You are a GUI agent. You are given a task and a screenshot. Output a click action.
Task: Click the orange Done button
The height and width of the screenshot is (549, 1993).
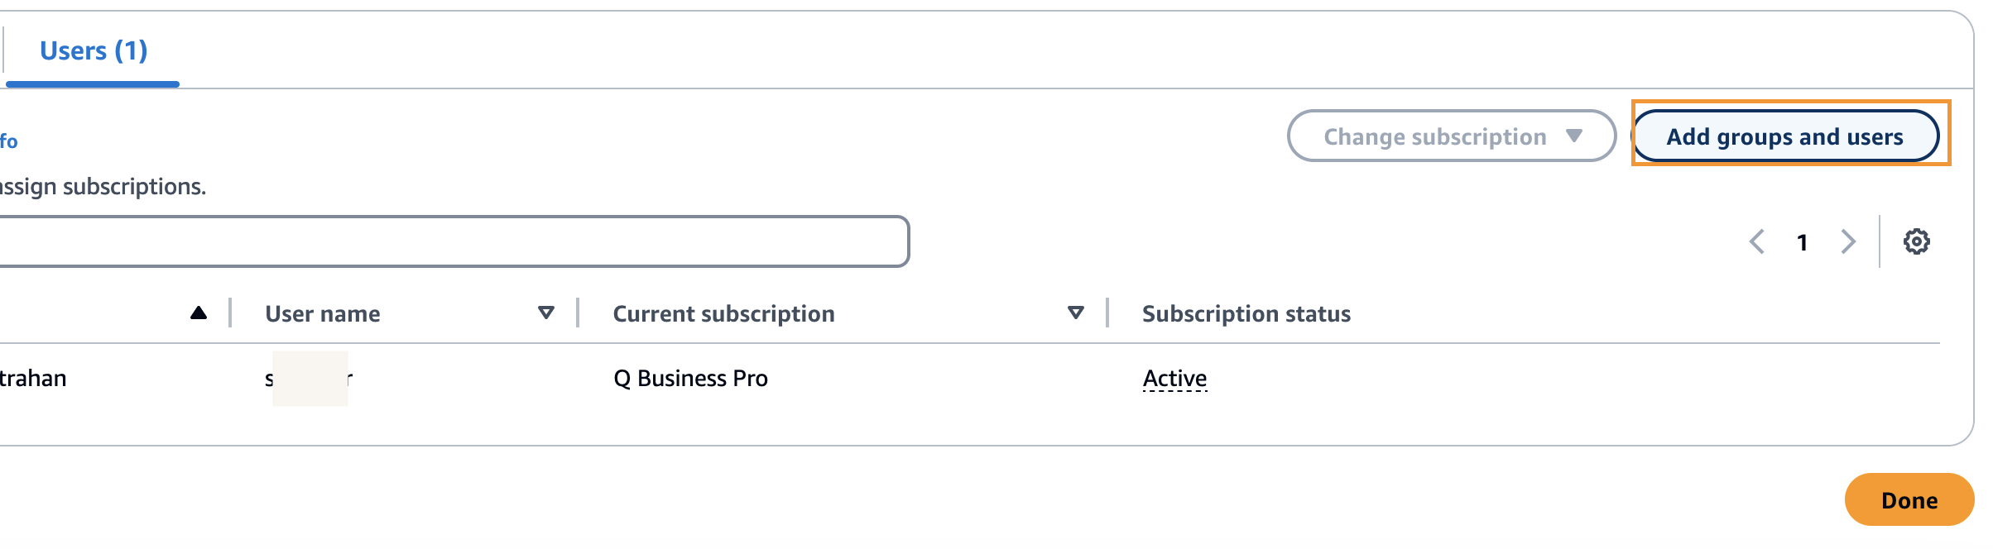[x=1909, y=499]
